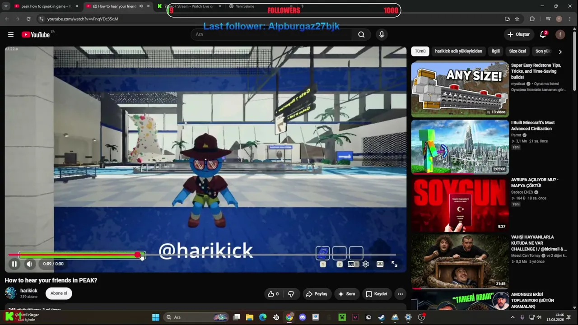This screenshot has height=325, width=578.
Task: Enter fullscreen in the video player
Action: click(394, 264)
